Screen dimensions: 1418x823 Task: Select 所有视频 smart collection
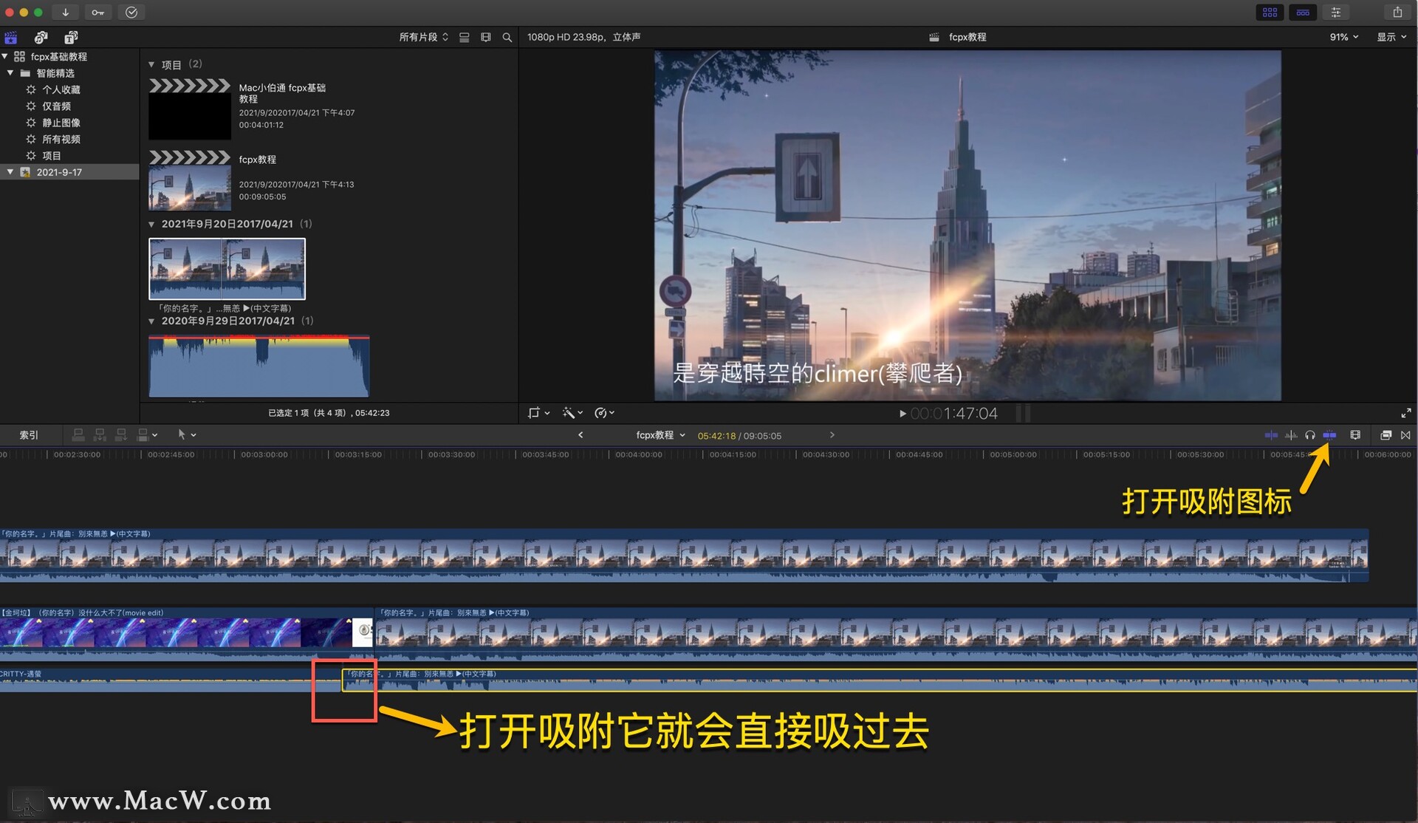pyautogui.click(x=61, y=139)
